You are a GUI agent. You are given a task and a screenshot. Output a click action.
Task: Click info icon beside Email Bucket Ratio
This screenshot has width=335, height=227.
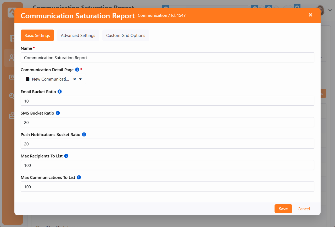coord(60,92)
